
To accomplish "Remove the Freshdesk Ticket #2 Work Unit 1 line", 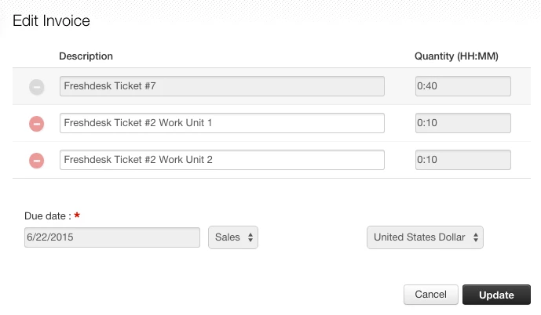I will coord(36,124).
